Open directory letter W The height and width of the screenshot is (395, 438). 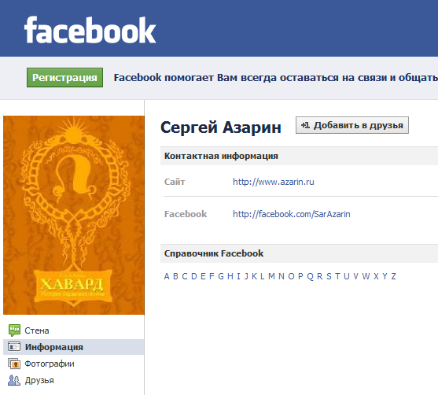point(366,276)
